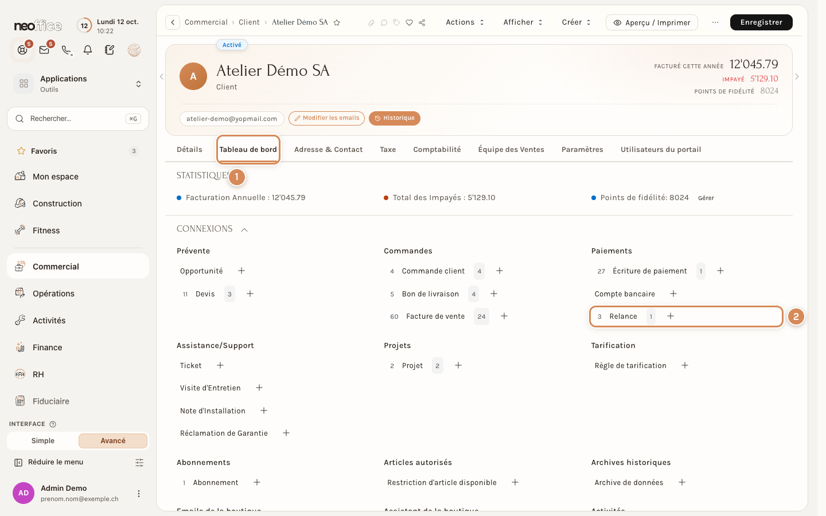Open the Adresse & Contact tab

(328, 150)
